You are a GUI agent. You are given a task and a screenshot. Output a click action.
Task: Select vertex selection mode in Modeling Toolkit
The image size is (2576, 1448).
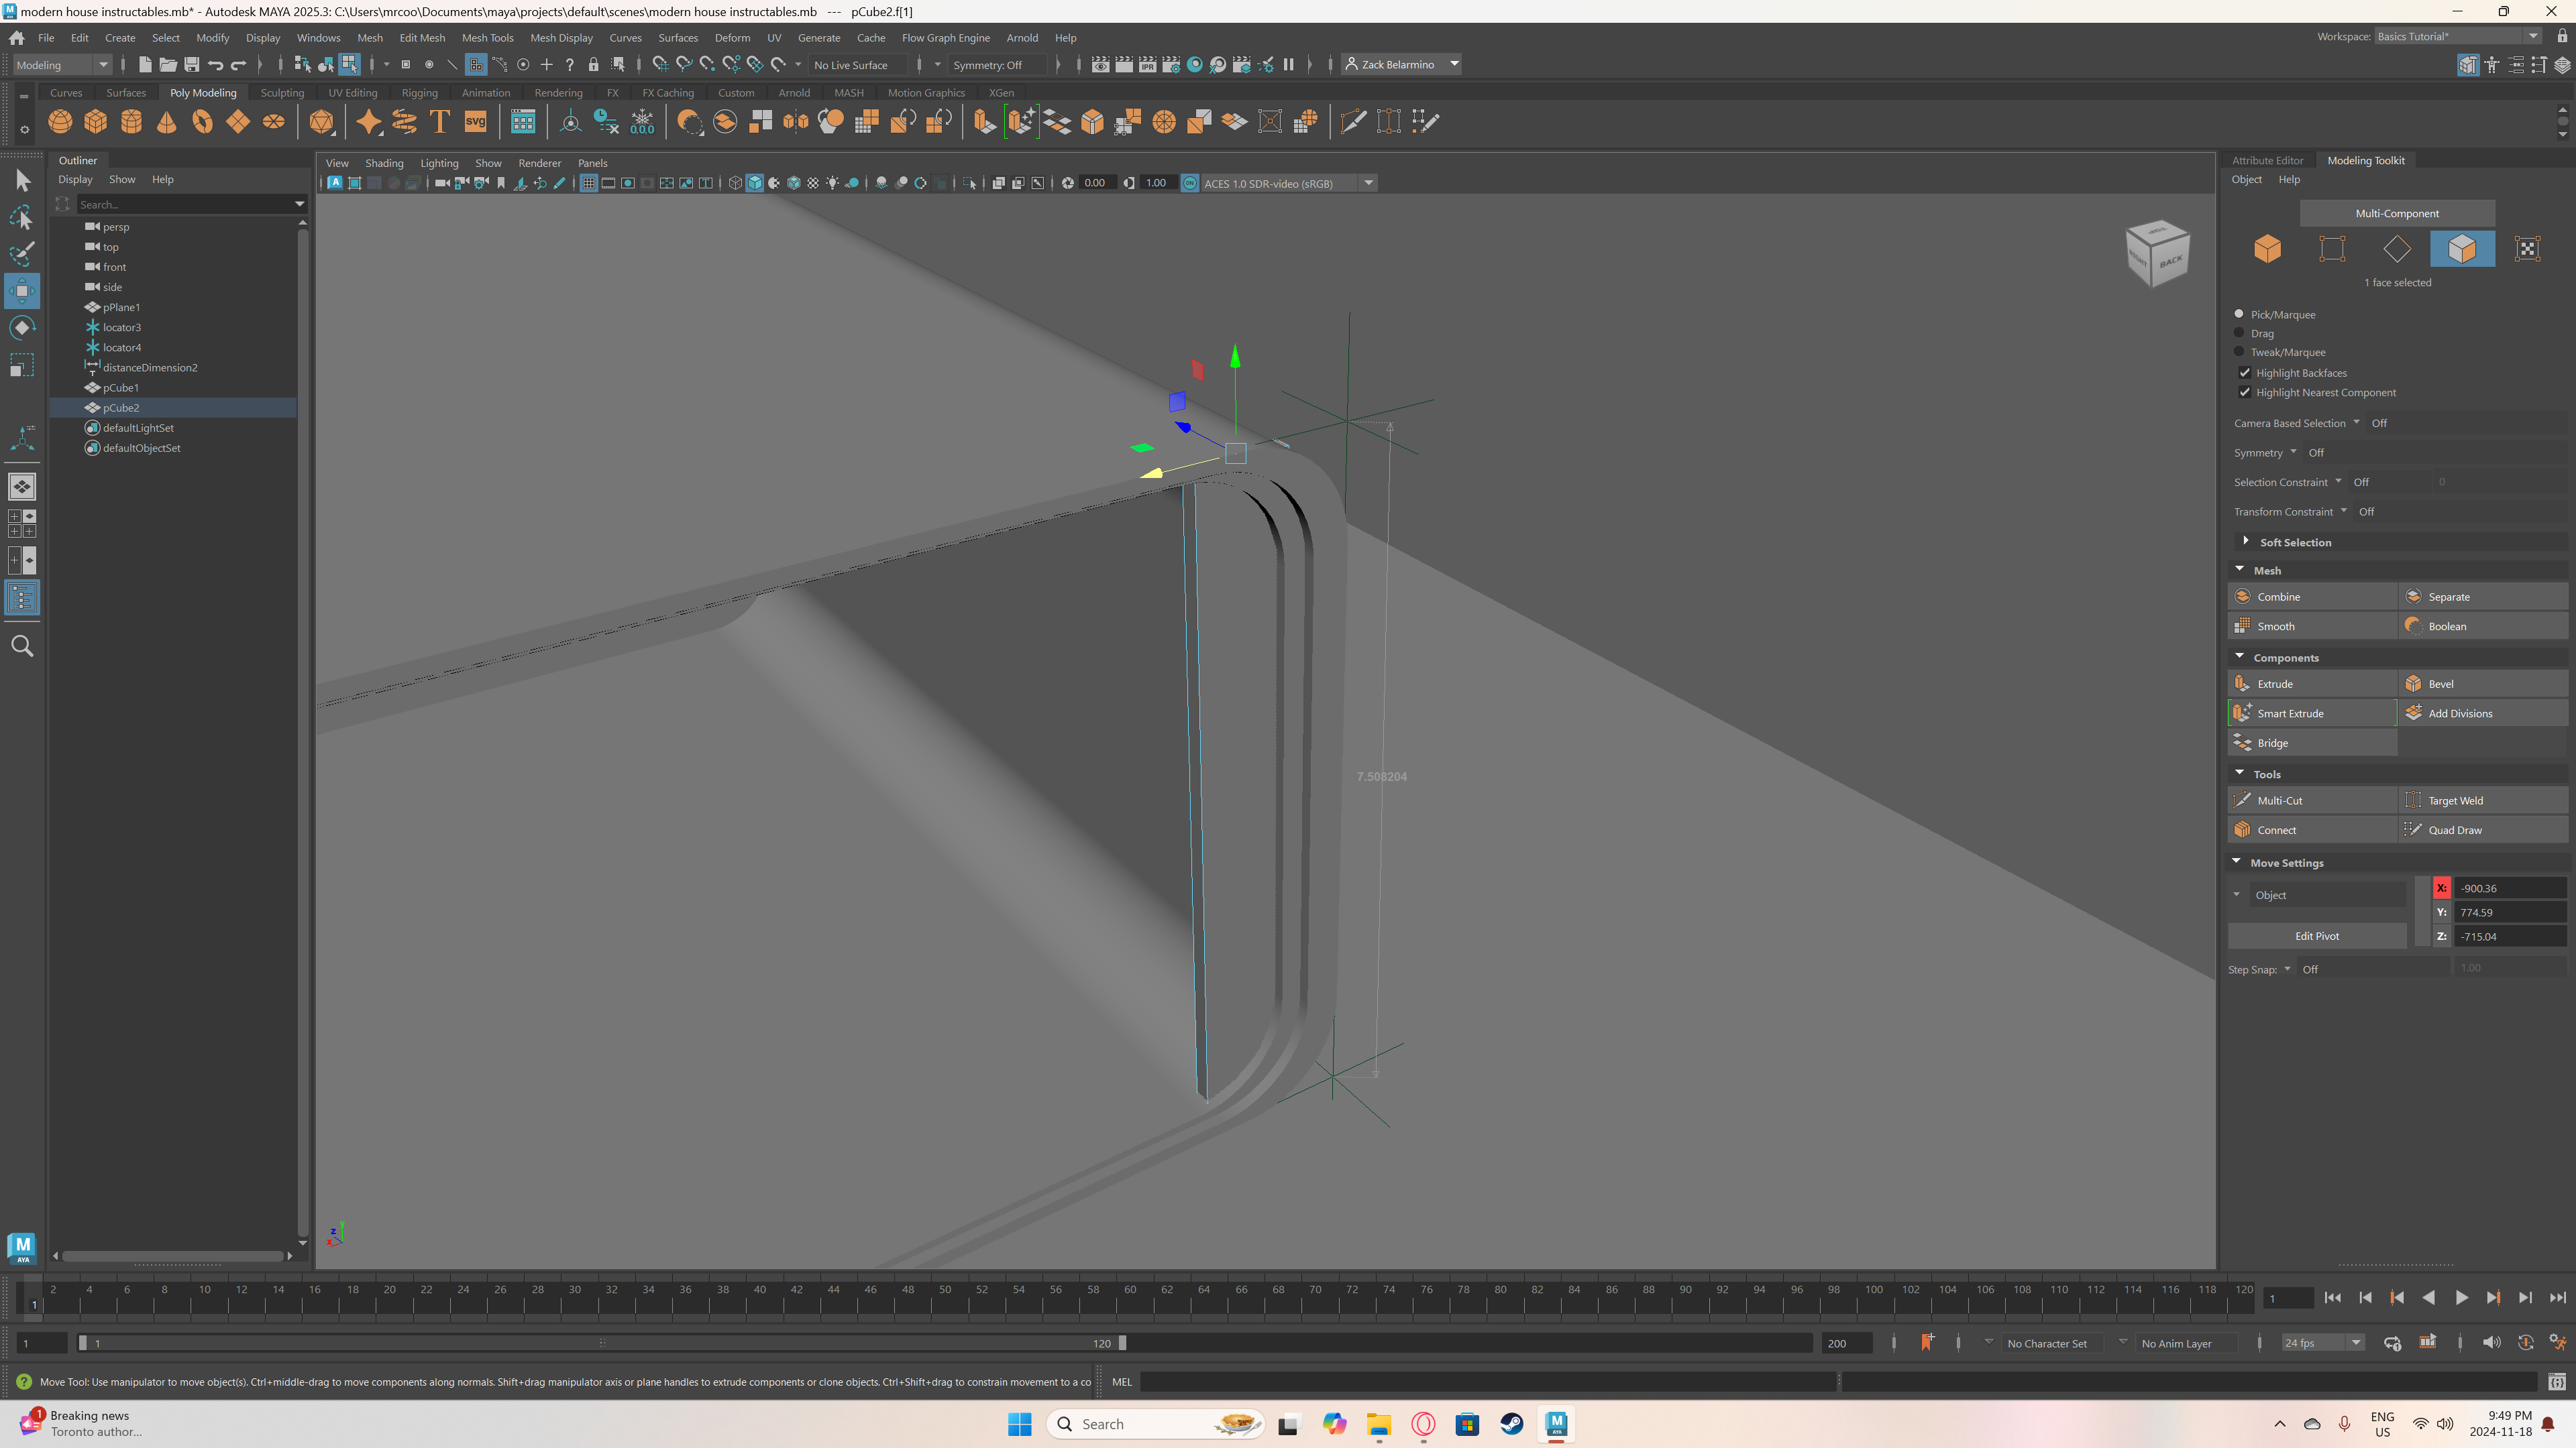coord(2332,249)
